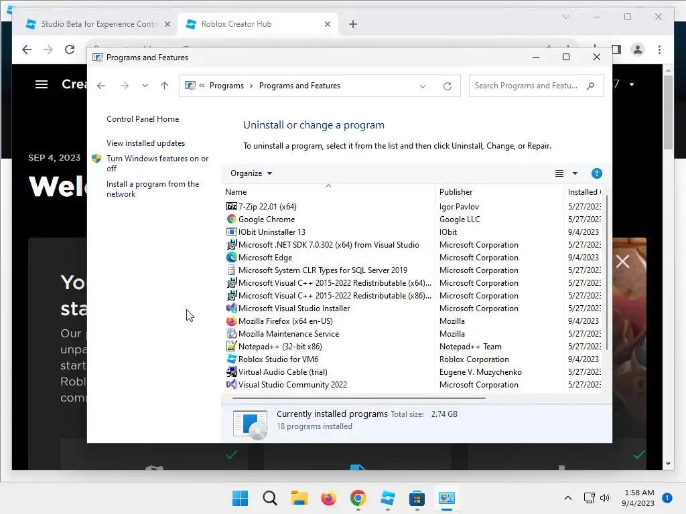Image resolution: width=686 pixels, height=514 pixels.
Task: Sort by the Installed On column header
Action: 583,192
